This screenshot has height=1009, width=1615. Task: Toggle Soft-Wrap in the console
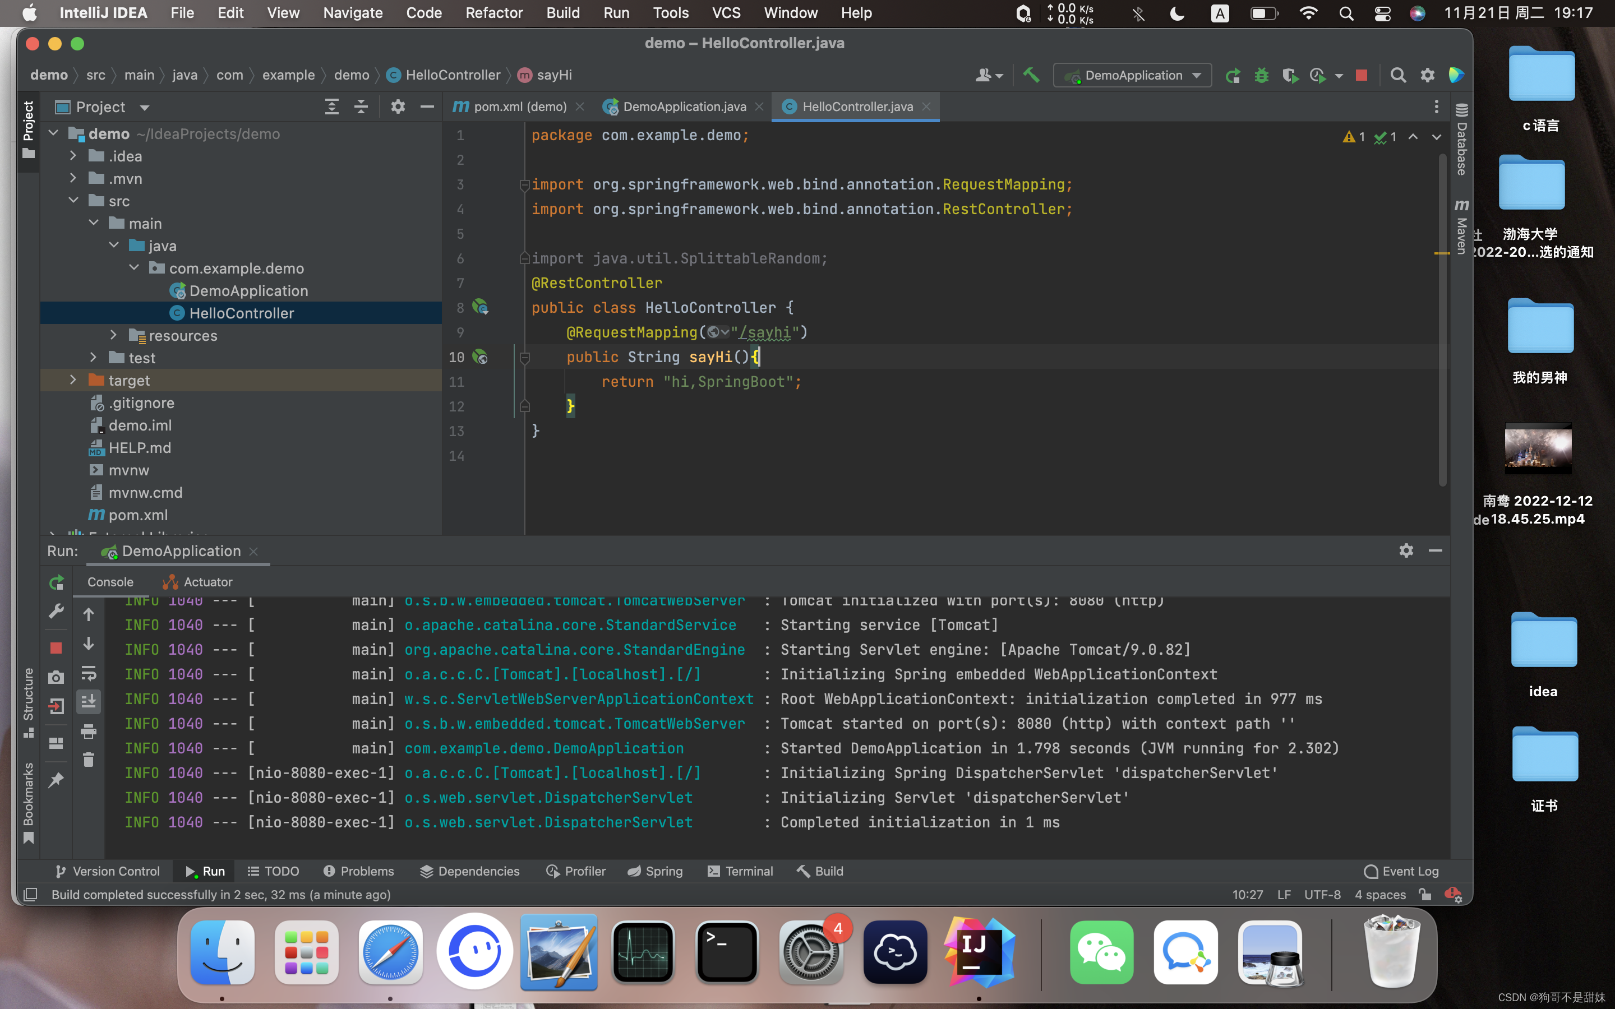click(x=88, y=673)
